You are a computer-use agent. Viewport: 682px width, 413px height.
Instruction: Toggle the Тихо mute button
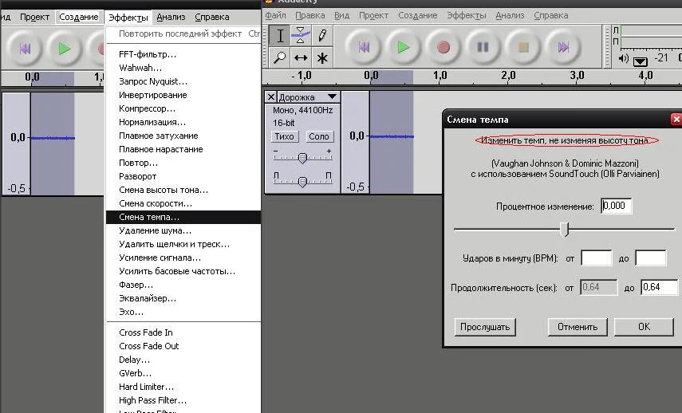(x=284, y=136)
